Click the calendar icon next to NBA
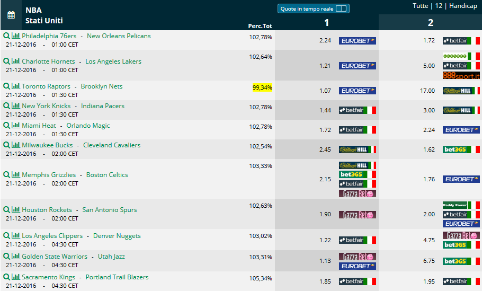The image size is (482, 291). (11, 15)
